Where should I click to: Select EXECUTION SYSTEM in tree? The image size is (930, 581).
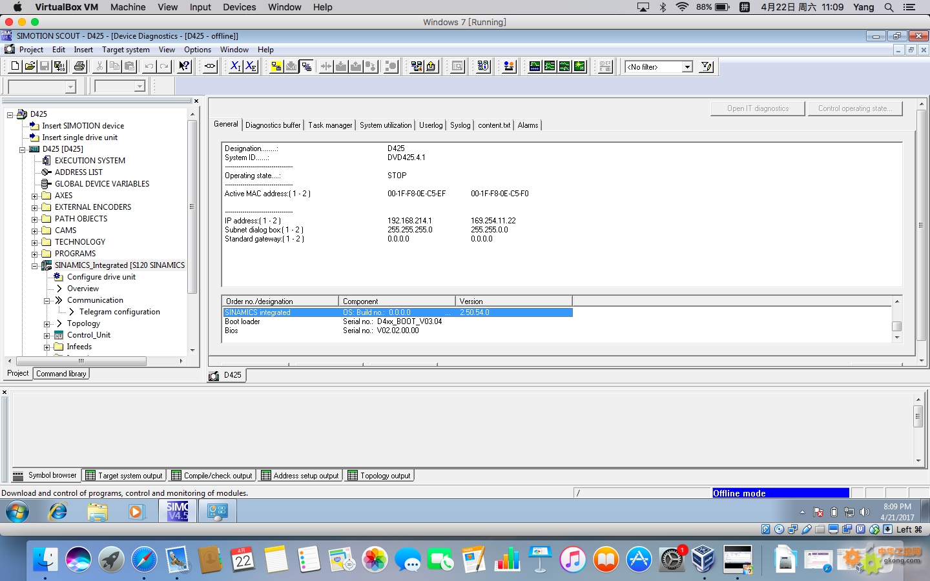(x=90, y=161)
